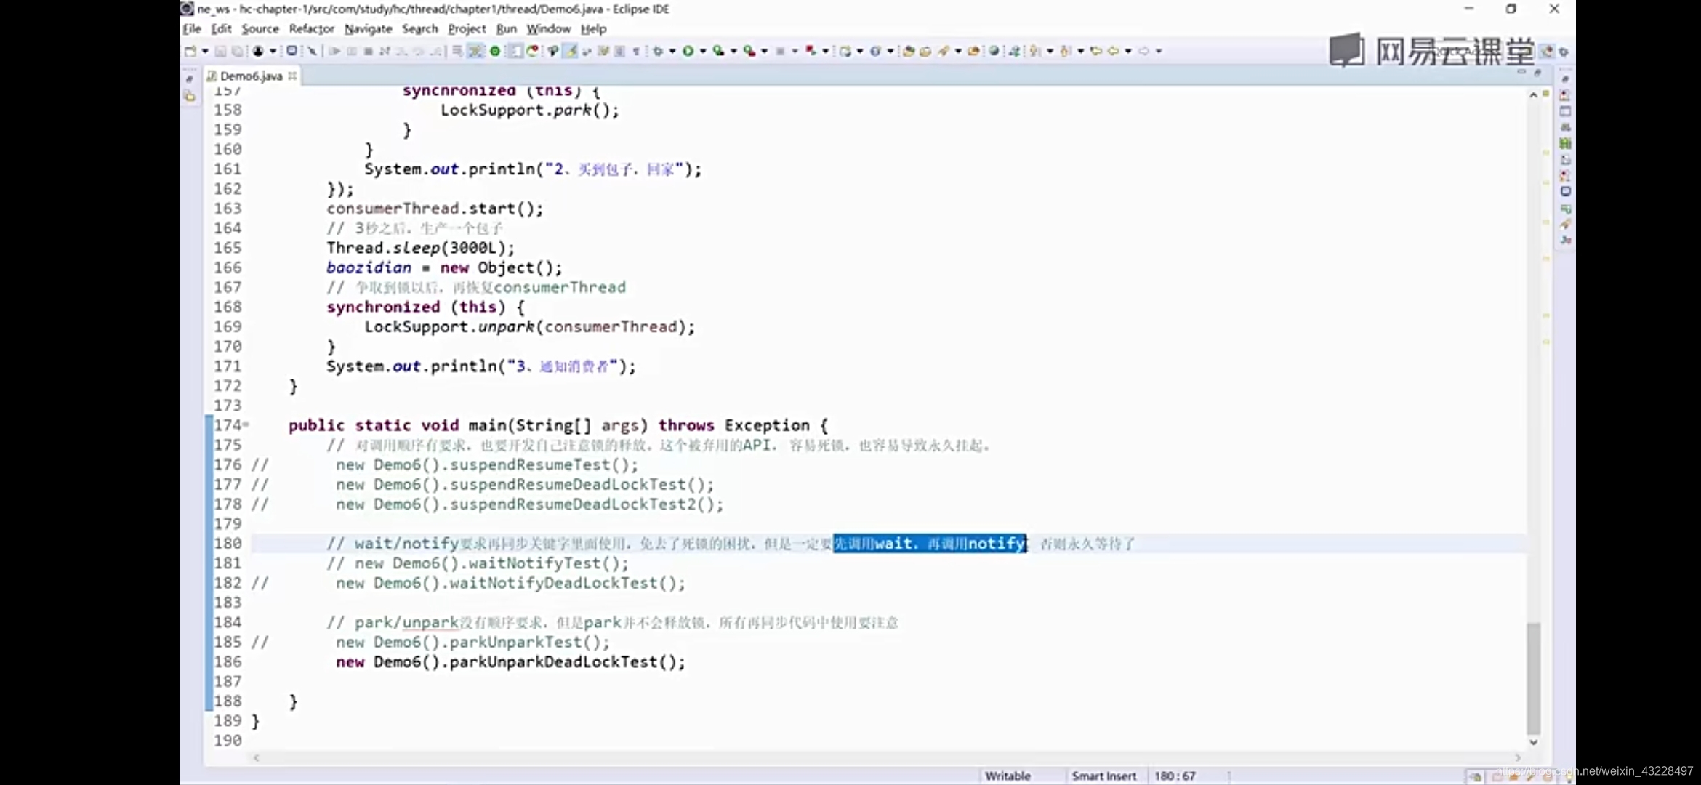Click the horizontal scrollbar right arrow
Screen dimensions: 1701x785
coord(1517,757)
